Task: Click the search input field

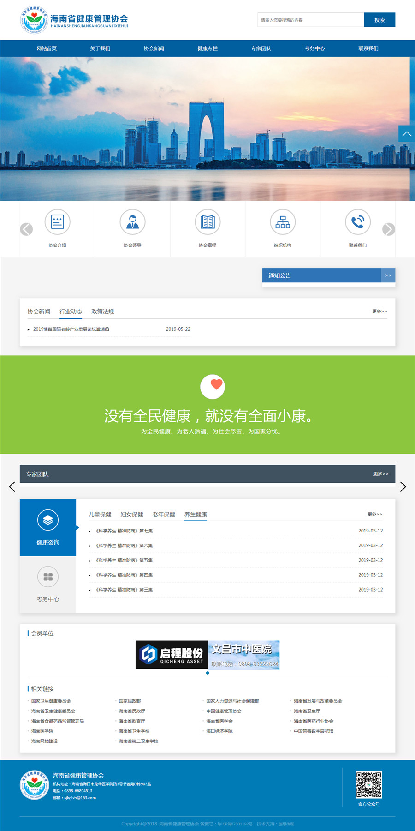Action: pos(310,20)
